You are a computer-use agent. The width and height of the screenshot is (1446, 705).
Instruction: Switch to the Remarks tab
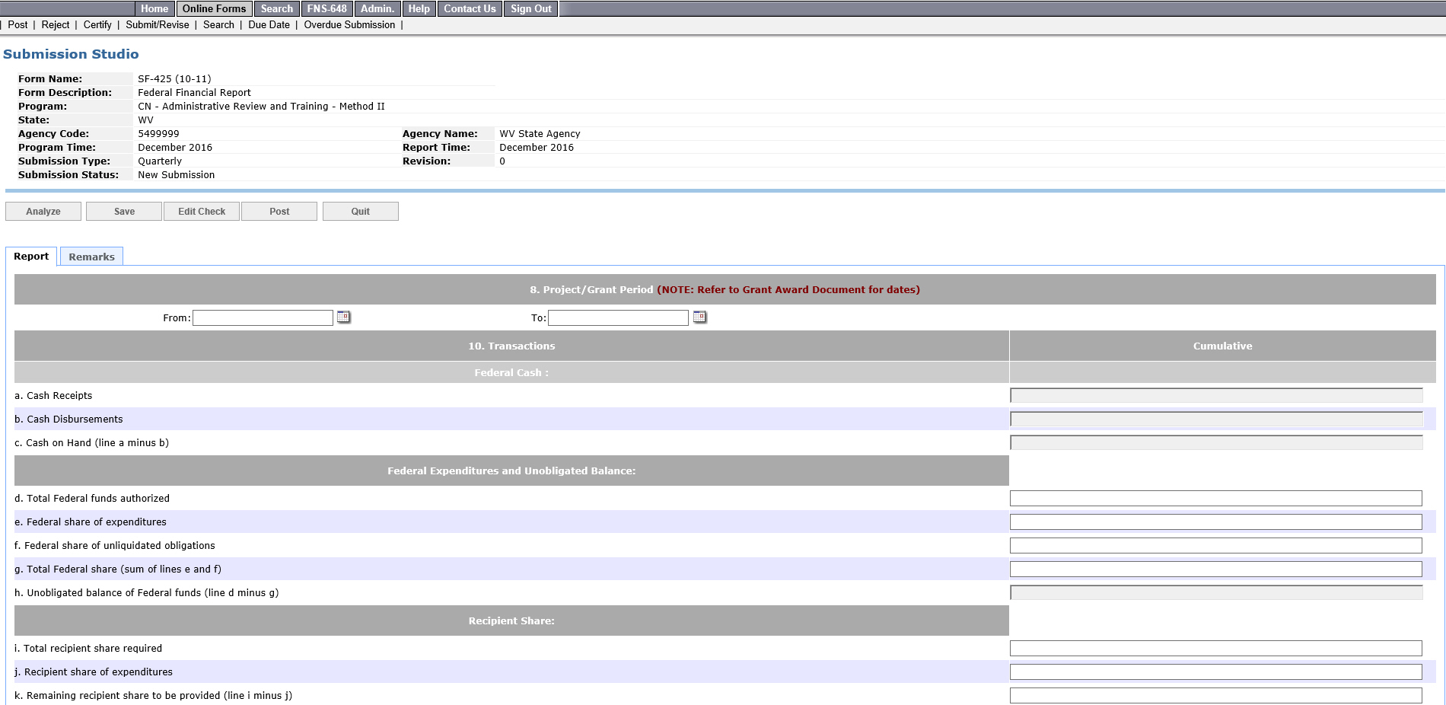[x=91, y=257]
